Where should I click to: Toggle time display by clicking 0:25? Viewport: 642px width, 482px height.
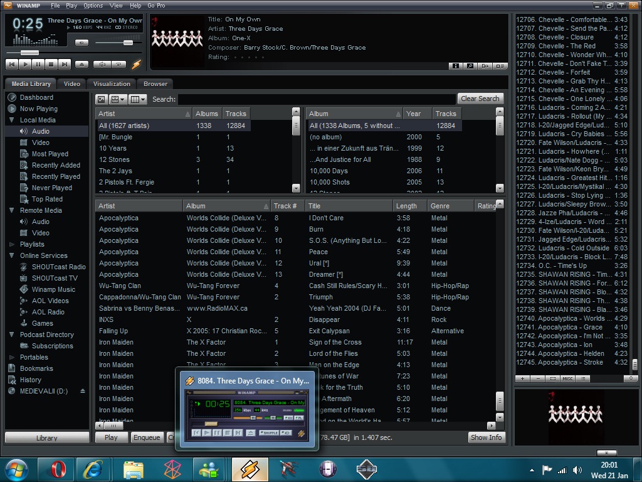pyautogui.click(x=27, y=24)
